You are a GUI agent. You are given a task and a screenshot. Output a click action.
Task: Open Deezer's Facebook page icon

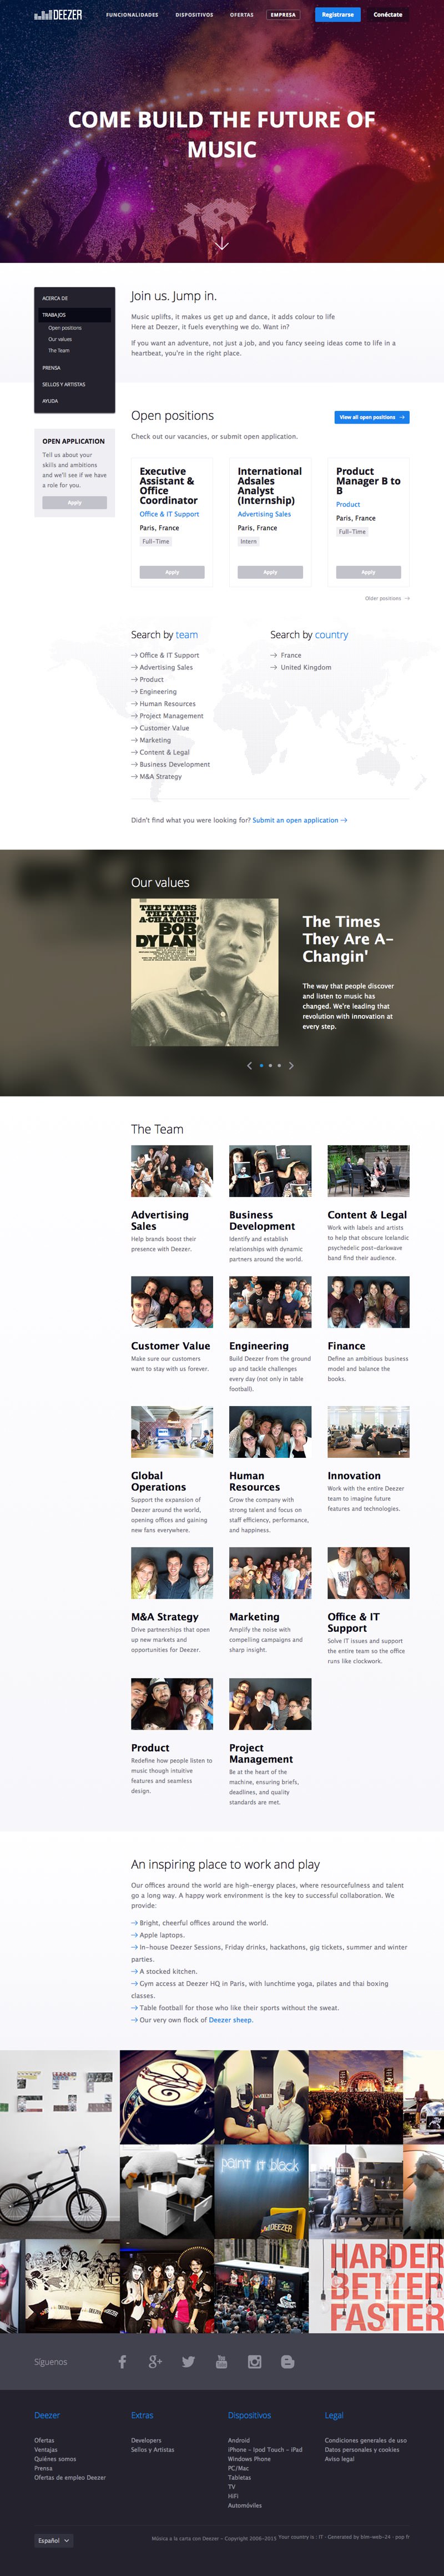click(x=123, y=2361)
